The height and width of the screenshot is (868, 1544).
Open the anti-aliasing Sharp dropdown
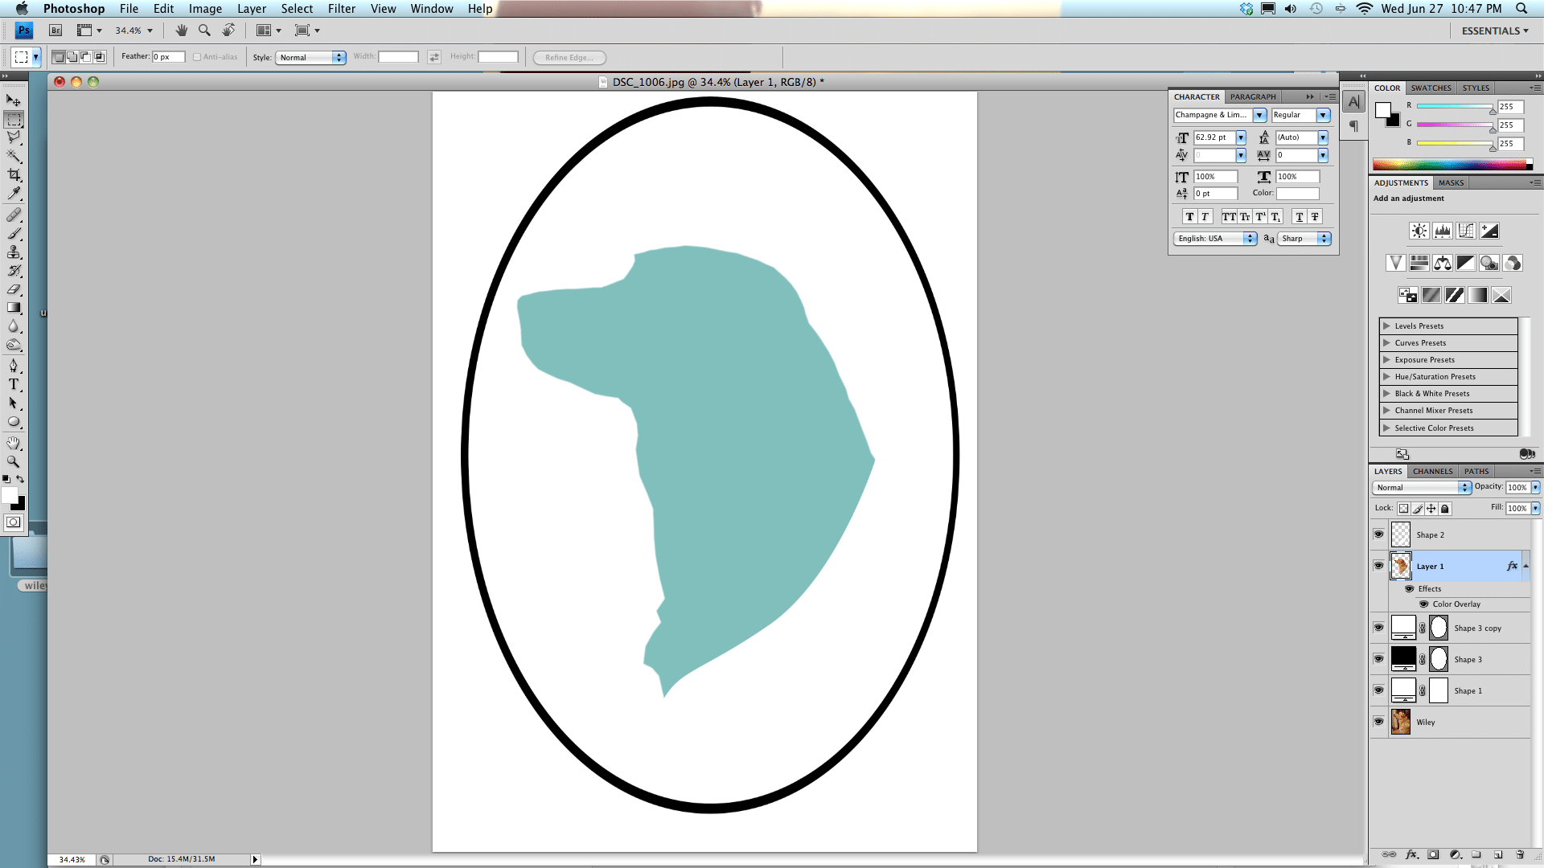(1304, 239)
